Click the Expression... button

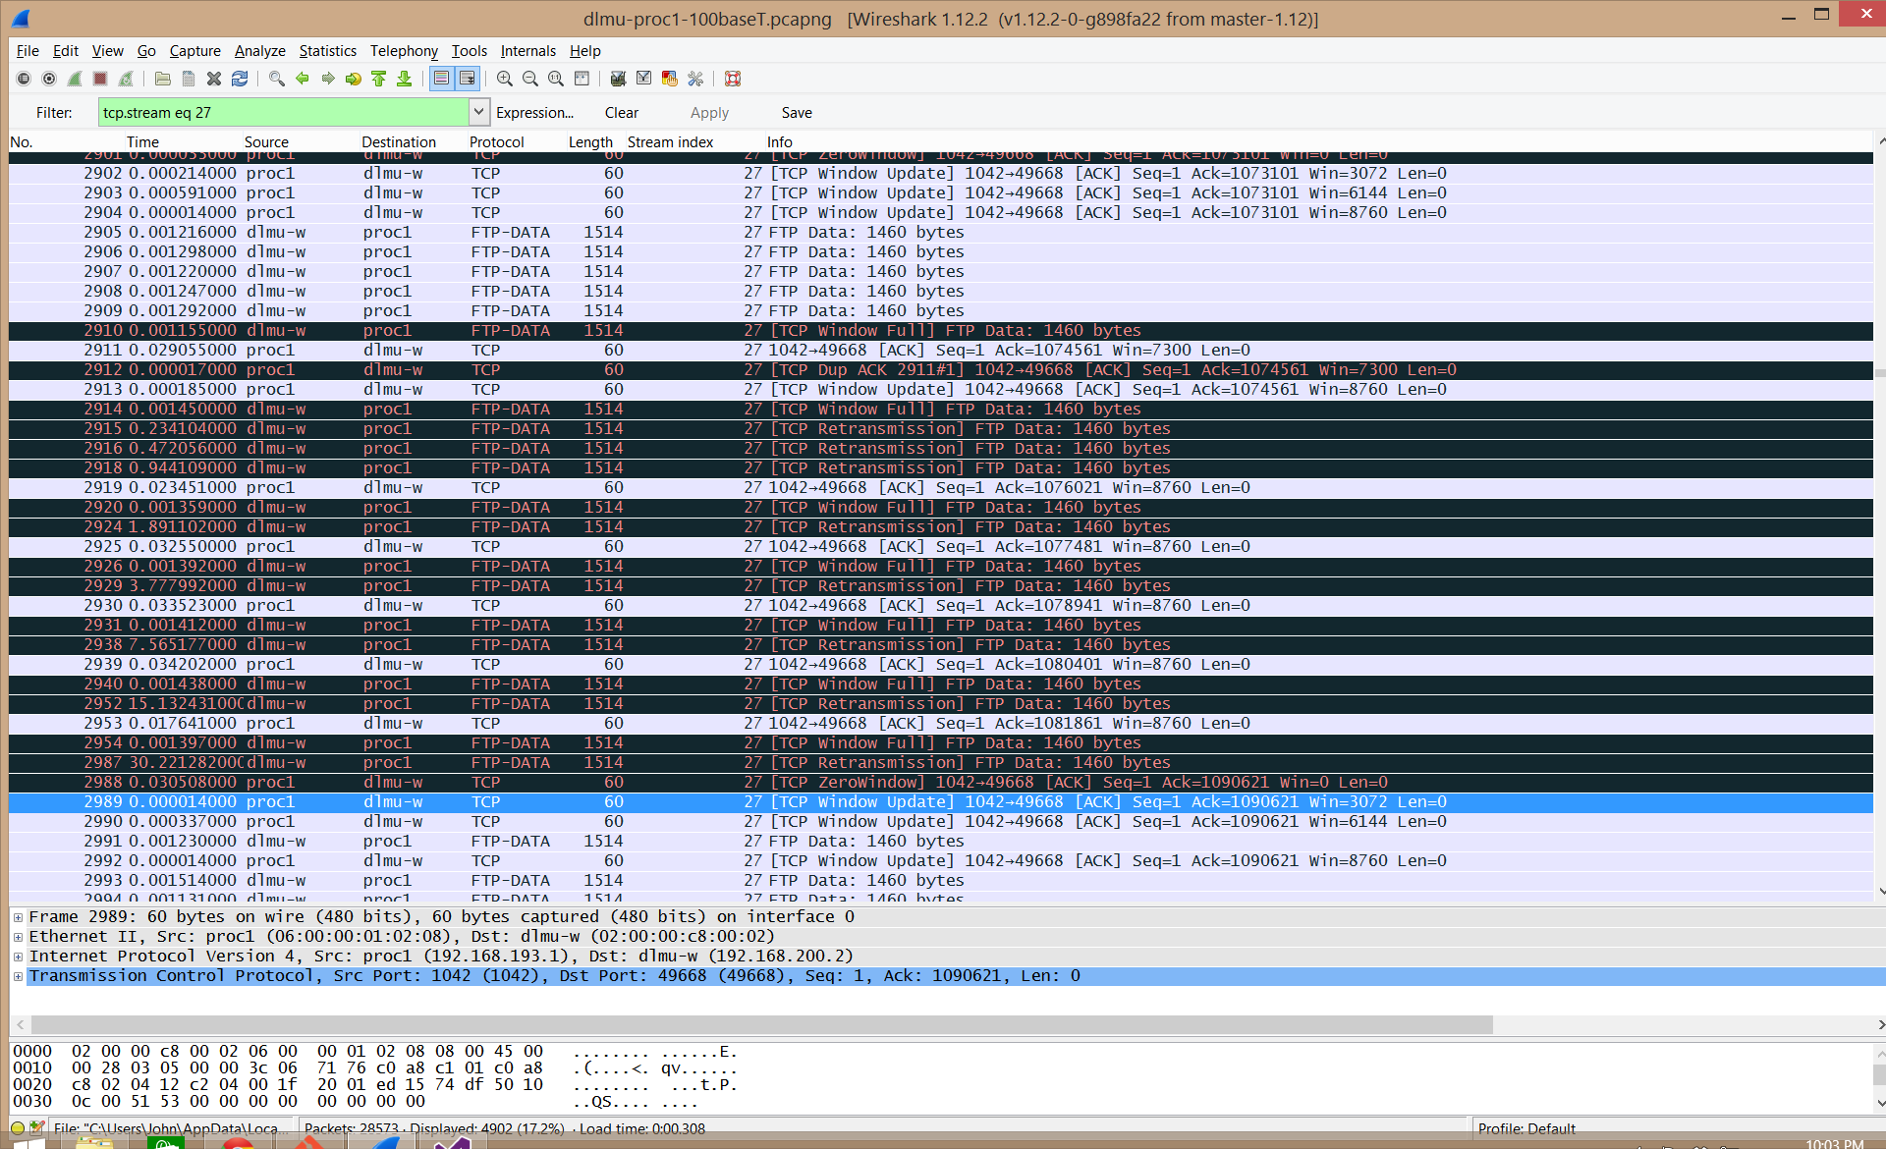(x=534, y=113)
